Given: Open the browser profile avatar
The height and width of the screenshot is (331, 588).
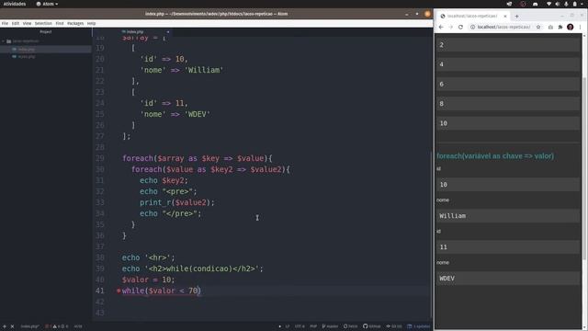Looking at the screenshot, I should coord(571,27).
